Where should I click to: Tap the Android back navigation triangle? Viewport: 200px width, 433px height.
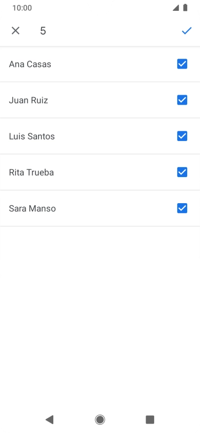tap(49, 420)
